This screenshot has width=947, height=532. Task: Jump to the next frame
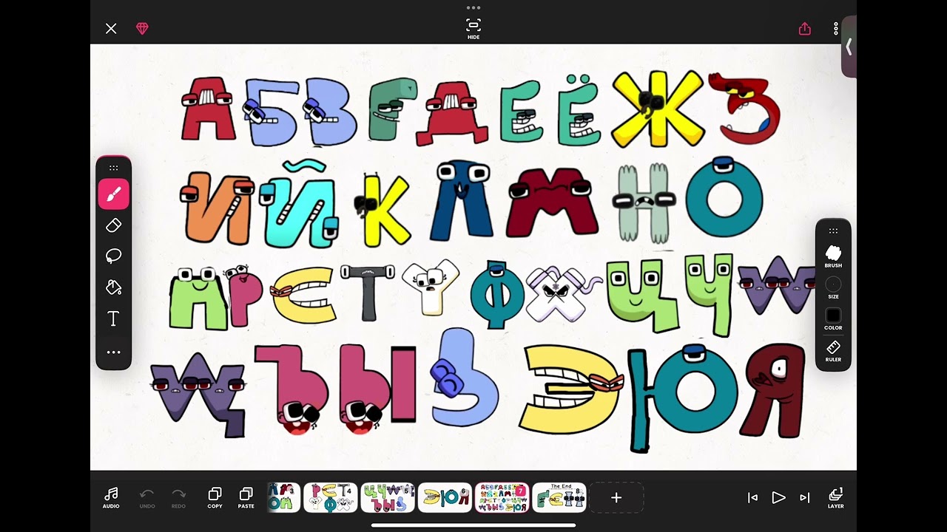(805, 497)
